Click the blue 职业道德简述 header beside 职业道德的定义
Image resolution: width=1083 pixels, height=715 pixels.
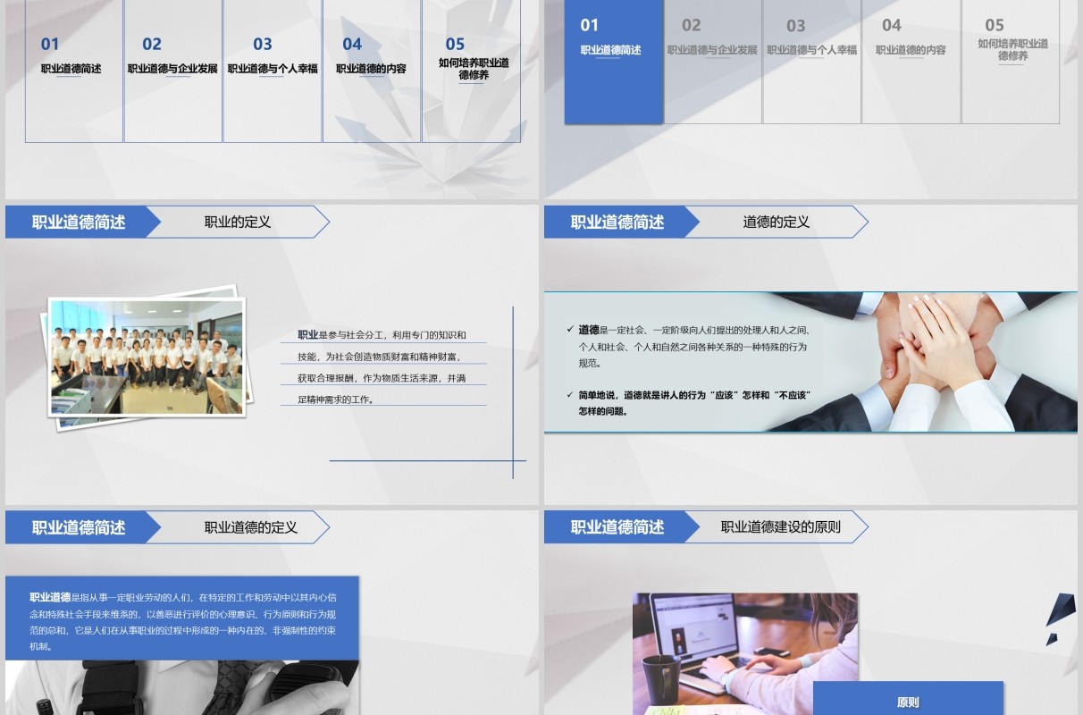pos(81,527)
